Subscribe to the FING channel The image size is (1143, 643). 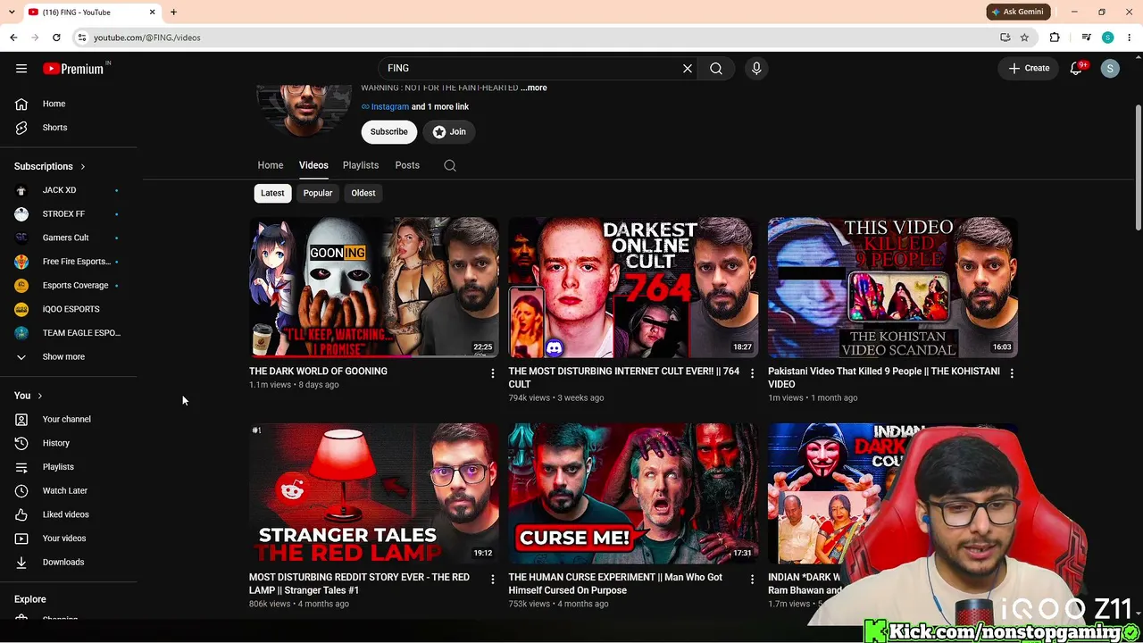[389, 132]
